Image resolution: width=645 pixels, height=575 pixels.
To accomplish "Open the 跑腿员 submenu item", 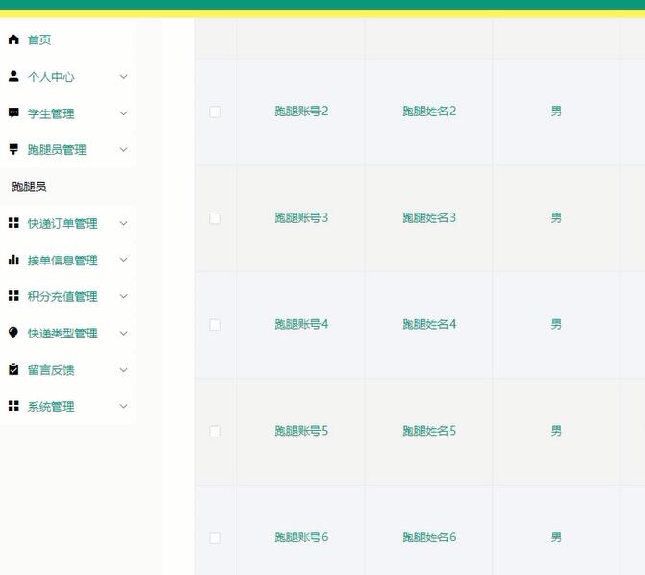I will 29,187.
